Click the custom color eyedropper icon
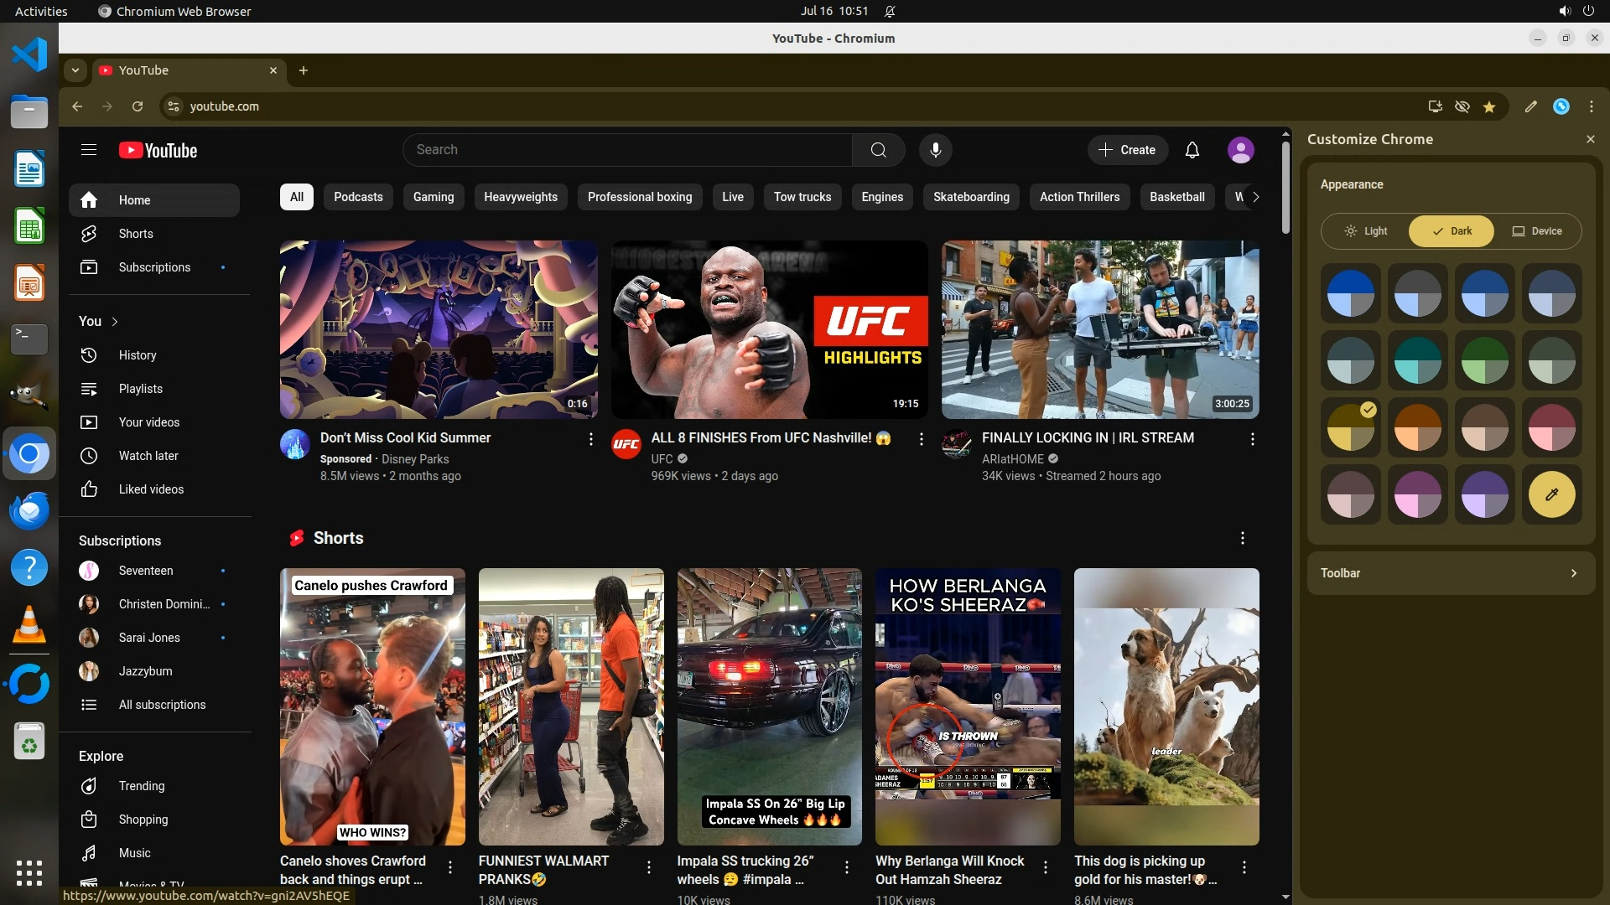1610x905 pixels. (x=1551, y=494)
